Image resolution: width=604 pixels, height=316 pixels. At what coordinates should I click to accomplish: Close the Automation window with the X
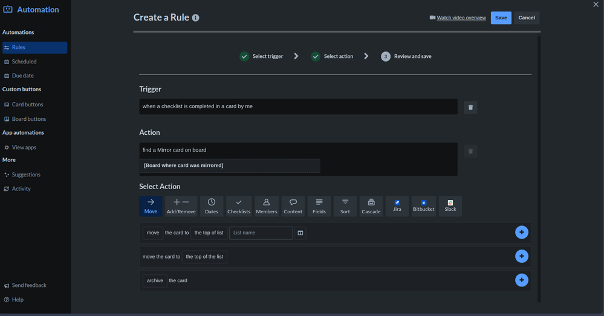point(596,4)
